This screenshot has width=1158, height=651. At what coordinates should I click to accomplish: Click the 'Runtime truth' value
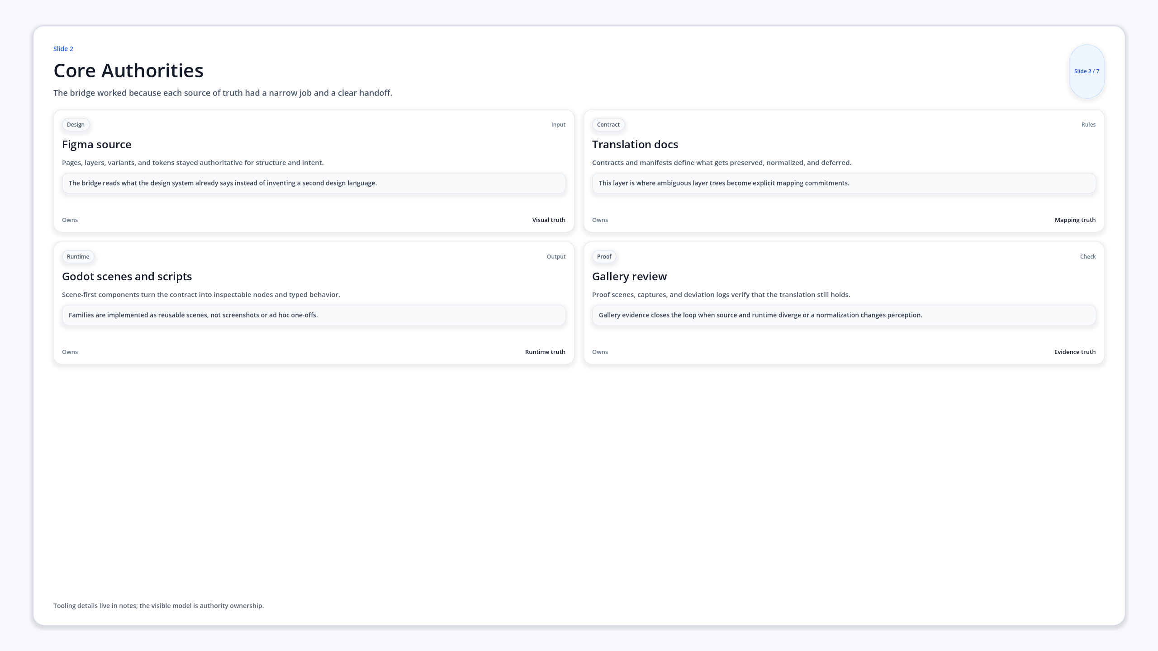[545, 352]
